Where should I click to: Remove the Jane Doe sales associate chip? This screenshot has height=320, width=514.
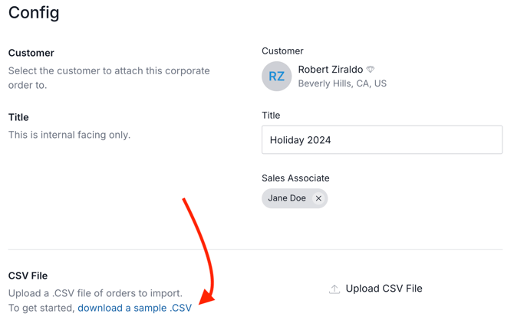coord(318,198)
